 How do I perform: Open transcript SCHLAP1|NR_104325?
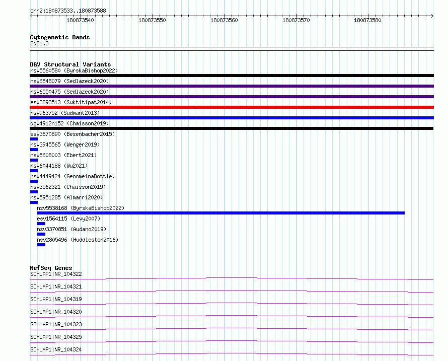tap(56, 337)
